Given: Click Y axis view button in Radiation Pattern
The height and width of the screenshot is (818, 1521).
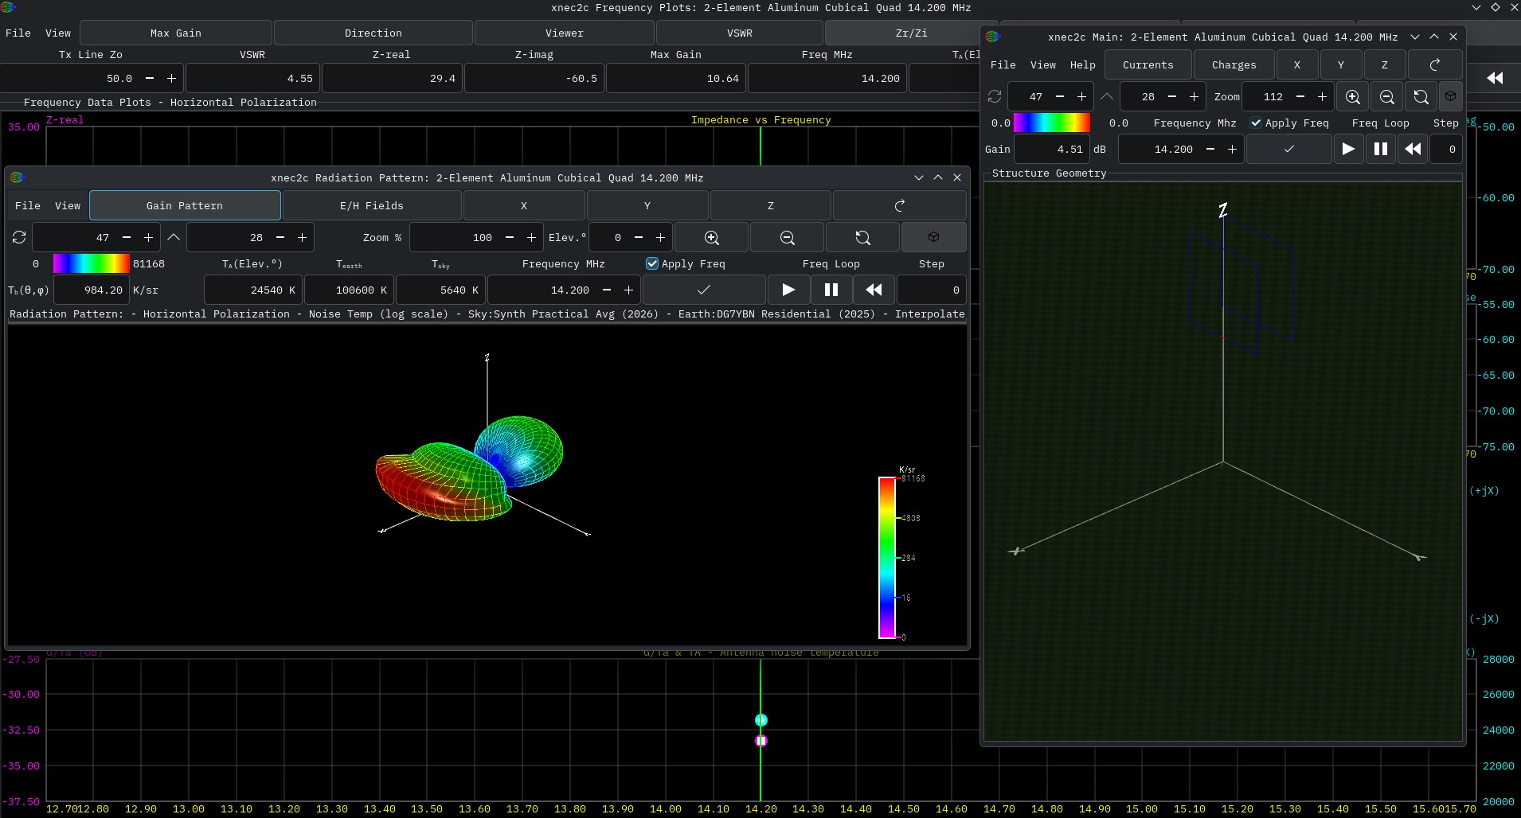Looking at the screenshot, I should coord(647,205).
